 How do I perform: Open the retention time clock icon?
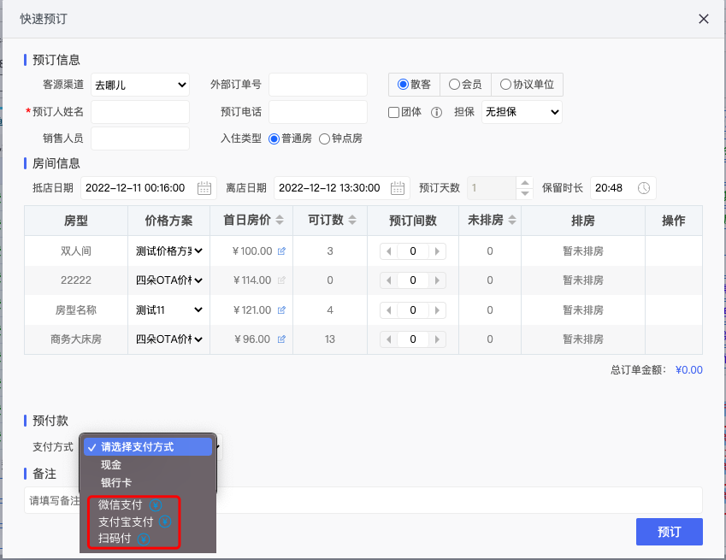tap(644, 188)
